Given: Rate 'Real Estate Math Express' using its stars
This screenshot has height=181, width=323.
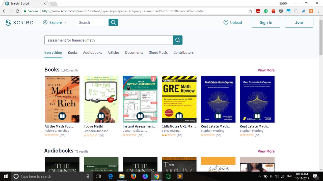Looking at the screenshot, I should point(208,135).
